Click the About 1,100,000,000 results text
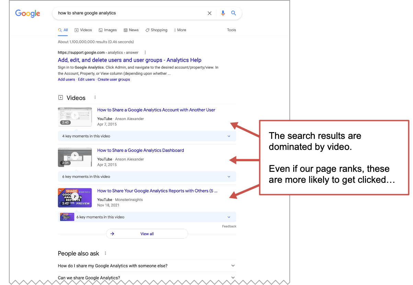This screenshot has width=413, height=285. click(96, 42)
